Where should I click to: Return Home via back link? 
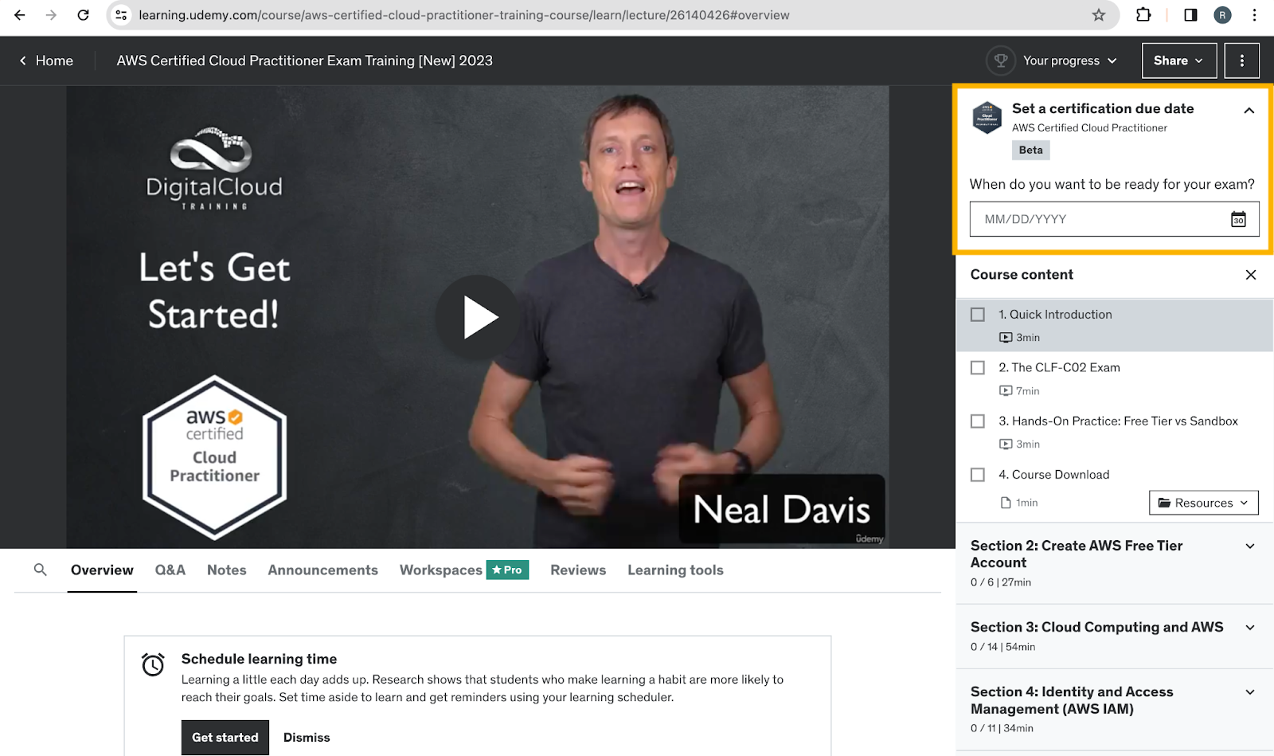tap(46, 61)
